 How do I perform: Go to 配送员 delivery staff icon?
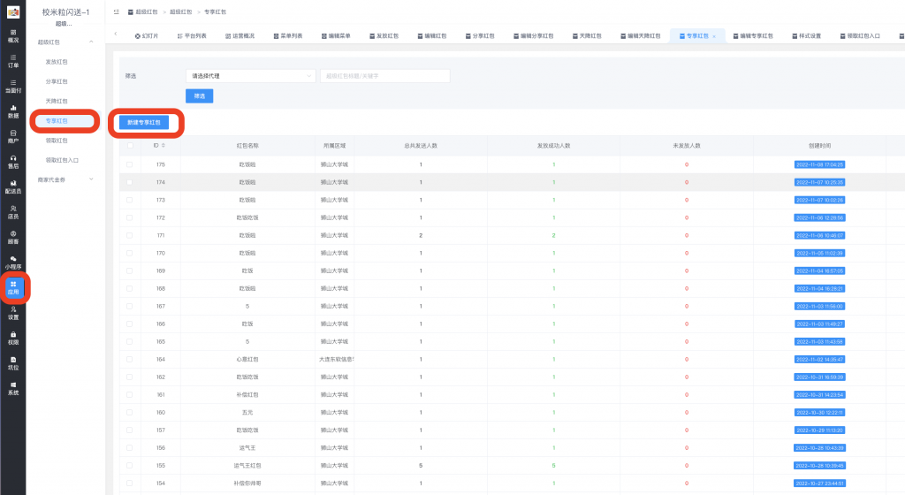(13, 186)
